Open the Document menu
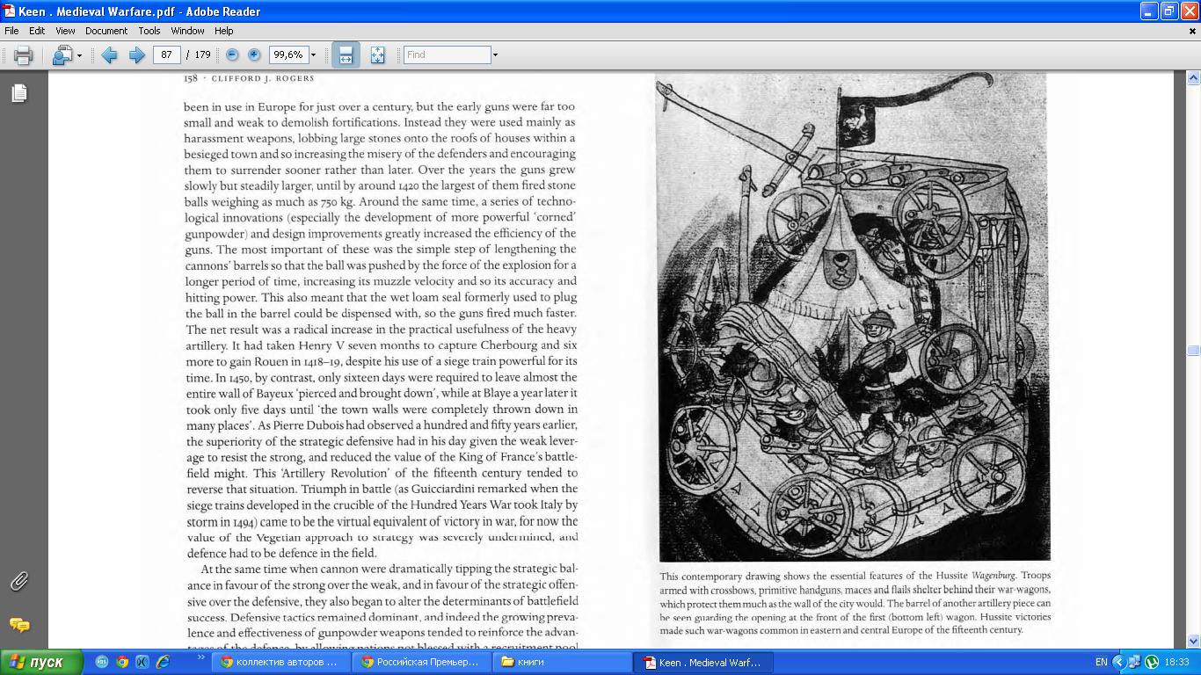1201x675 pixels. click(x=106, y=31)
